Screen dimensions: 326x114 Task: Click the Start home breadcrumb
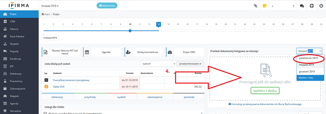coord(45,14)
